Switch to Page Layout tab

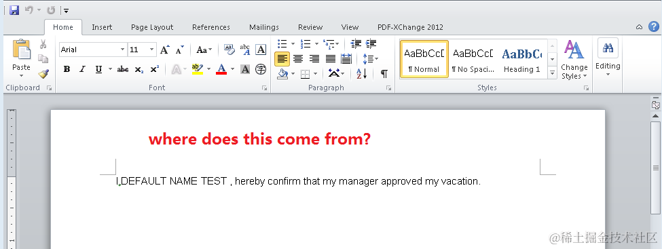pos(152,27)
